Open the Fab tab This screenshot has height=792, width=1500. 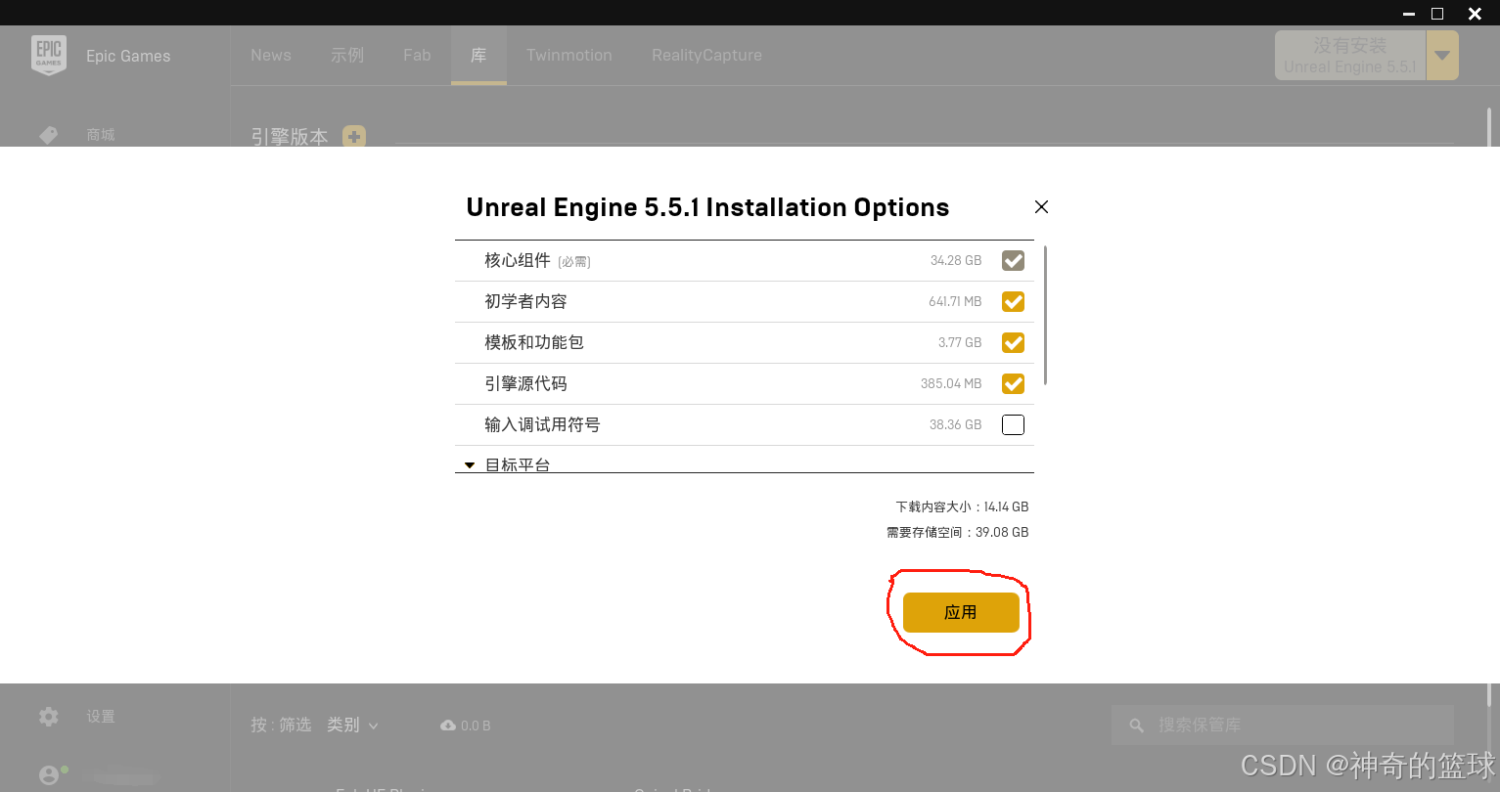coord(417,56)
